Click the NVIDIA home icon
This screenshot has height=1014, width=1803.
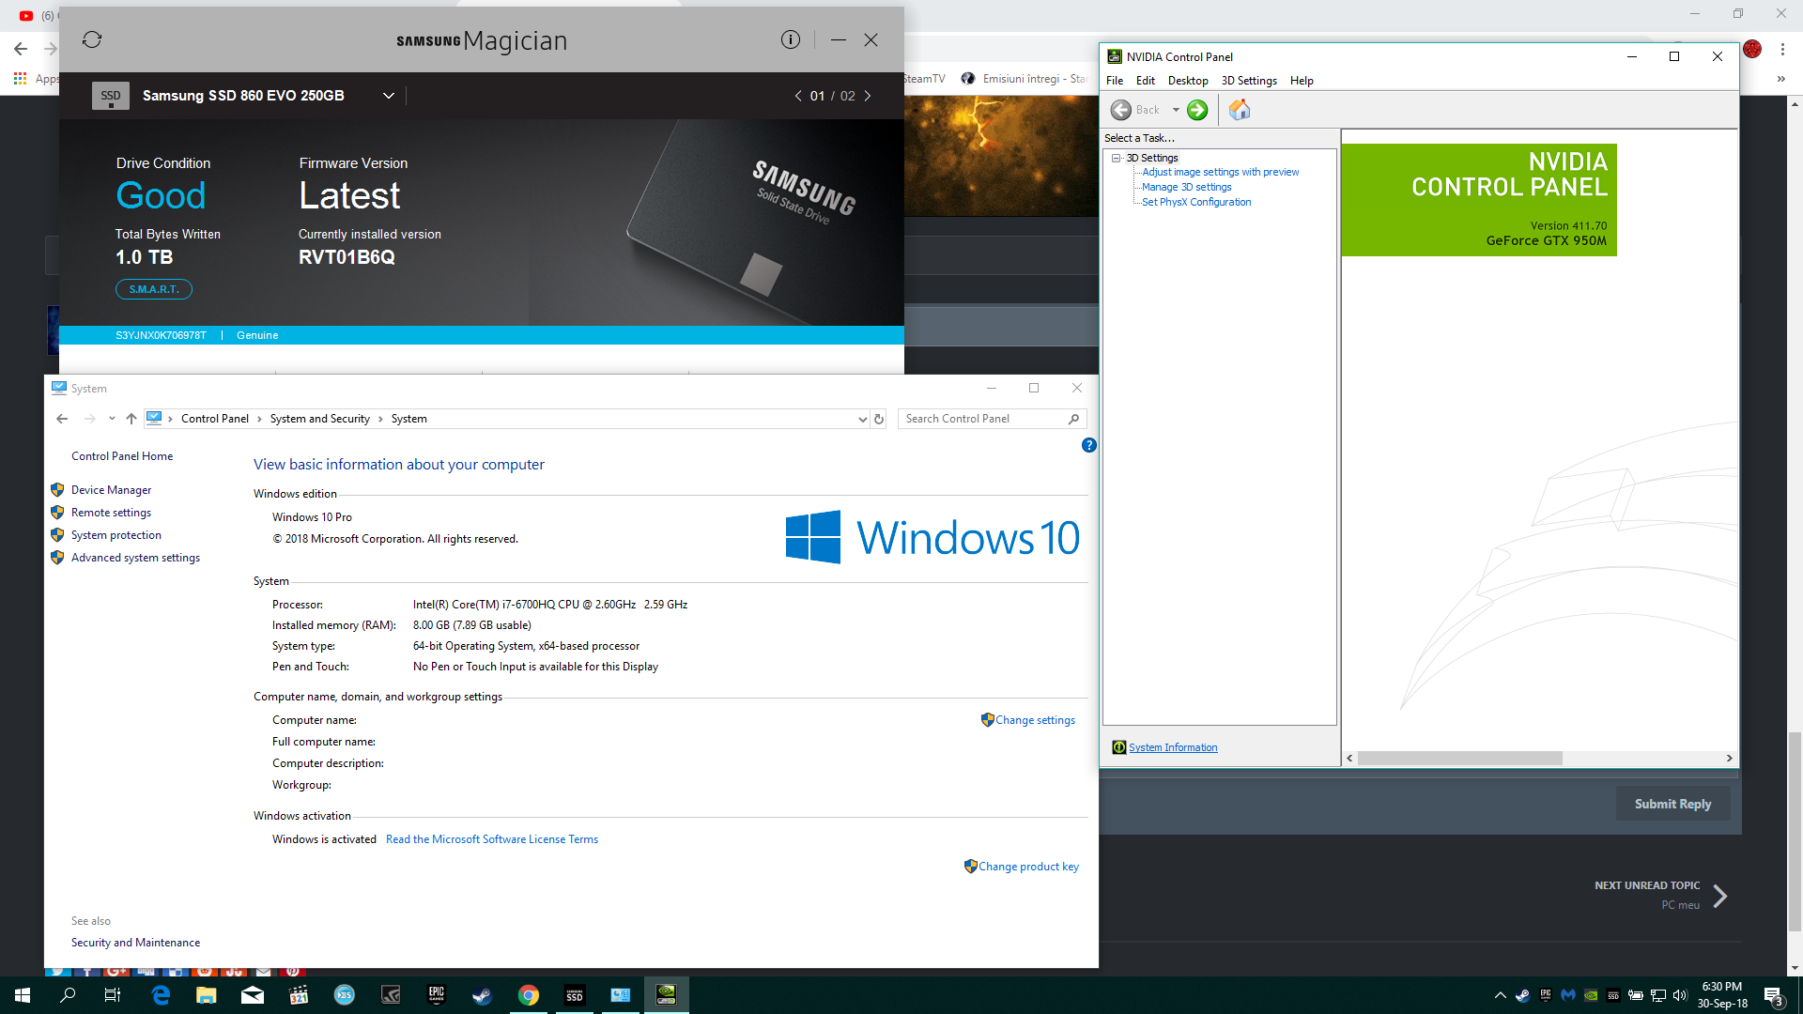[1240, 110]
